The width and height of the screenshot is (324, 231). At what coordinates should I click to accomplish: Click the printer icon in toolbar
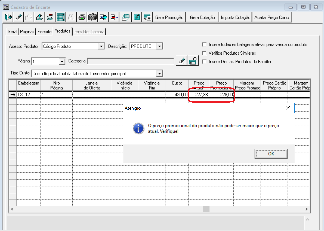click(82, 17)
